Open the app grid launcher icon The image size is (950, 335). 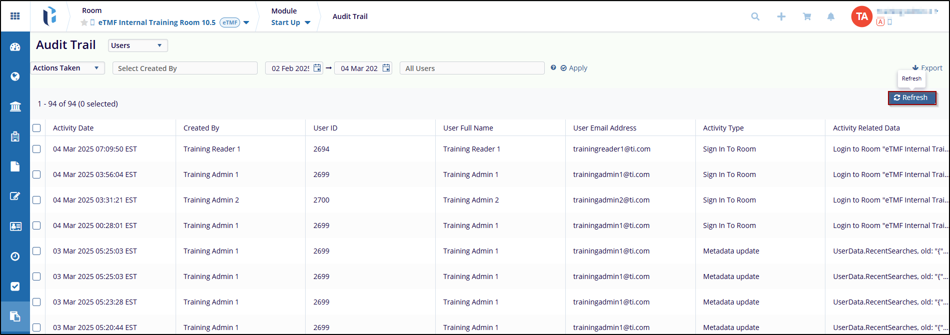tap(15, 16)
